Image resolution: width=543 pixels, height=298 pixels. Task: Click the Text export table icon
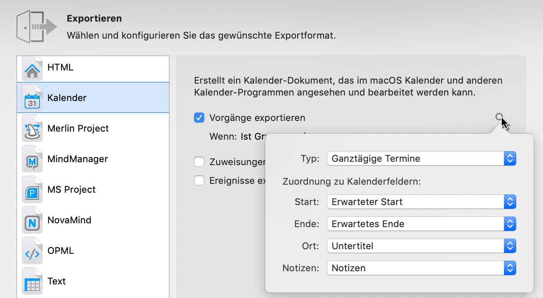click(x=32, y=281)
